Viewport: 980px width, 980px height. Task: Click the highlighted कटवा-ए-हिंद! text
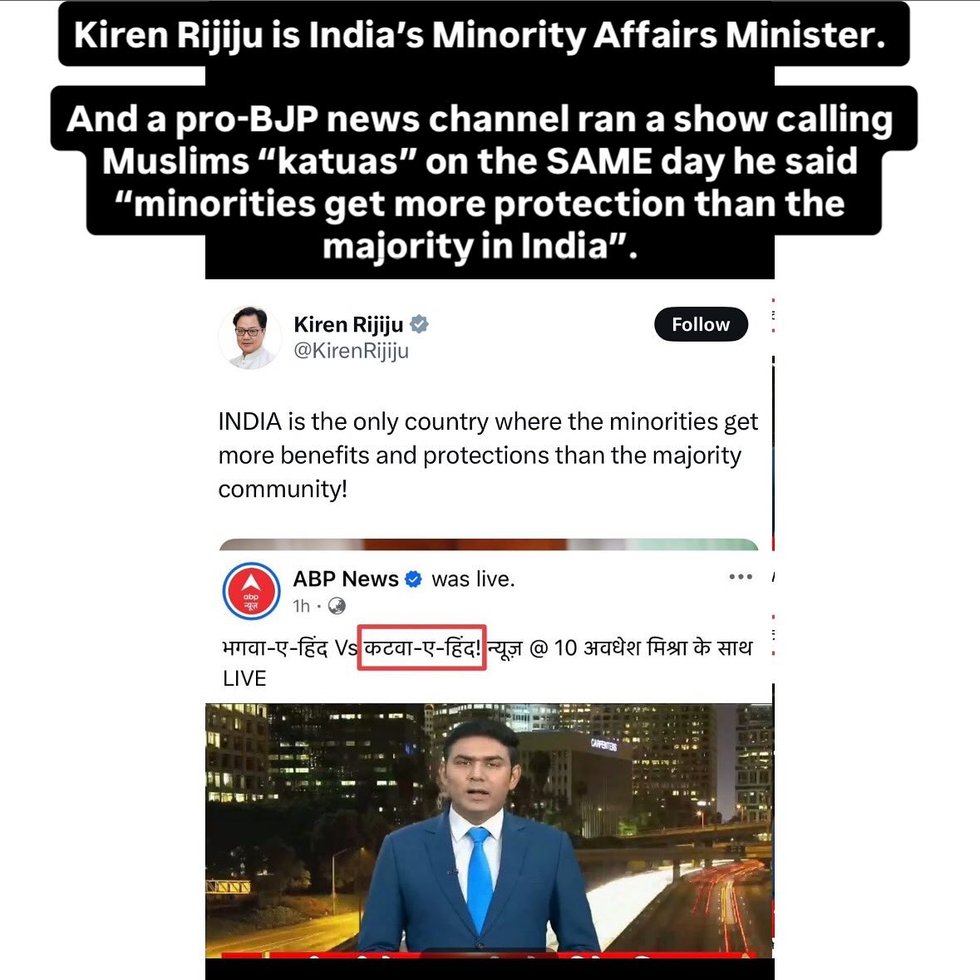pyautogui.click(x=422, y=648)
